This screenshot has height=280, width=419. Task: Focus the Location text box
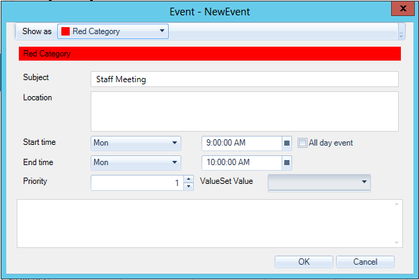coord(244,111)
